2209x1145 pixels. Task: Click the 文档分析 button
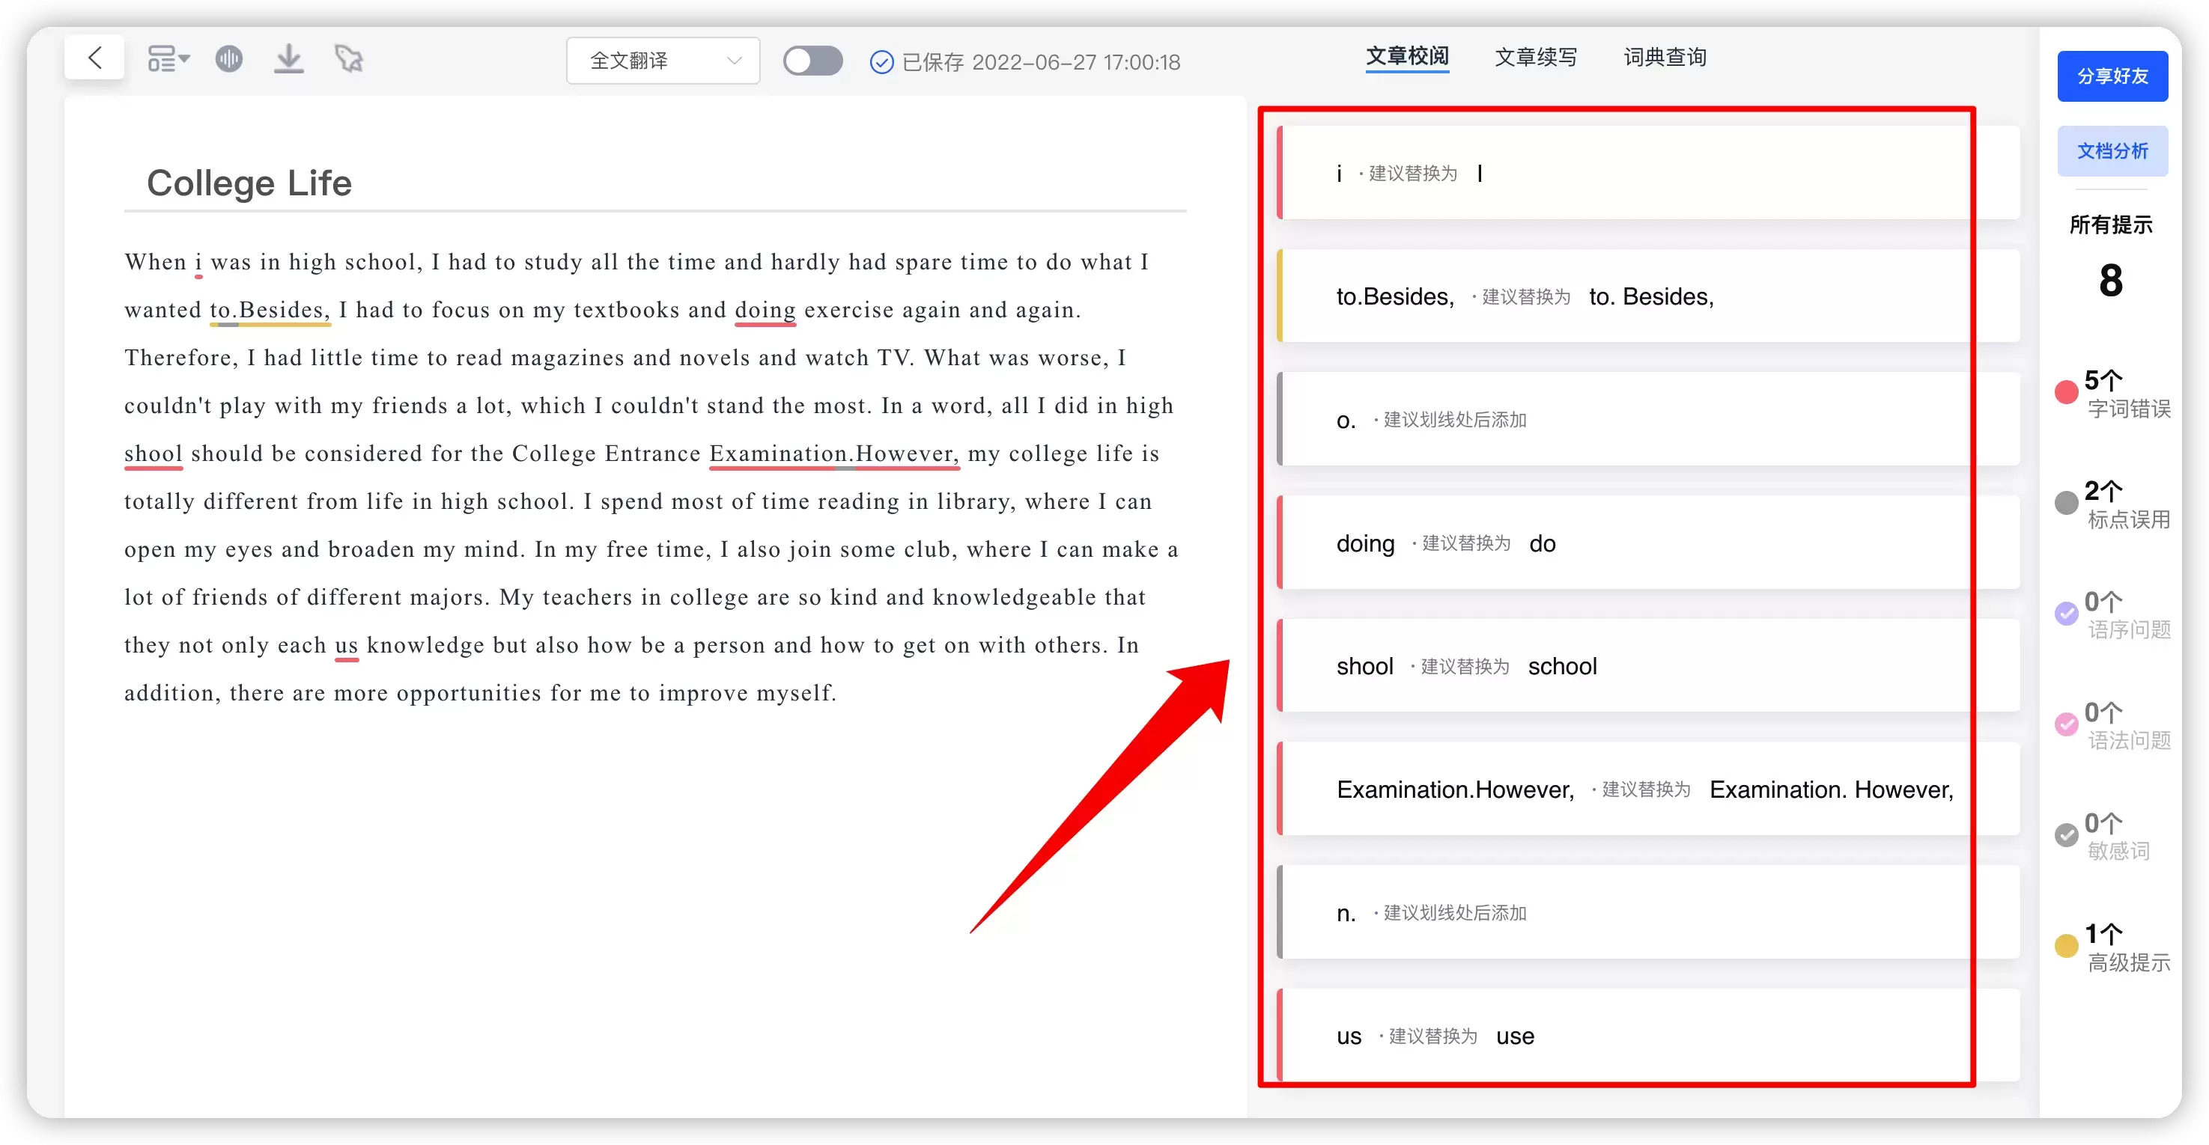2112,151
